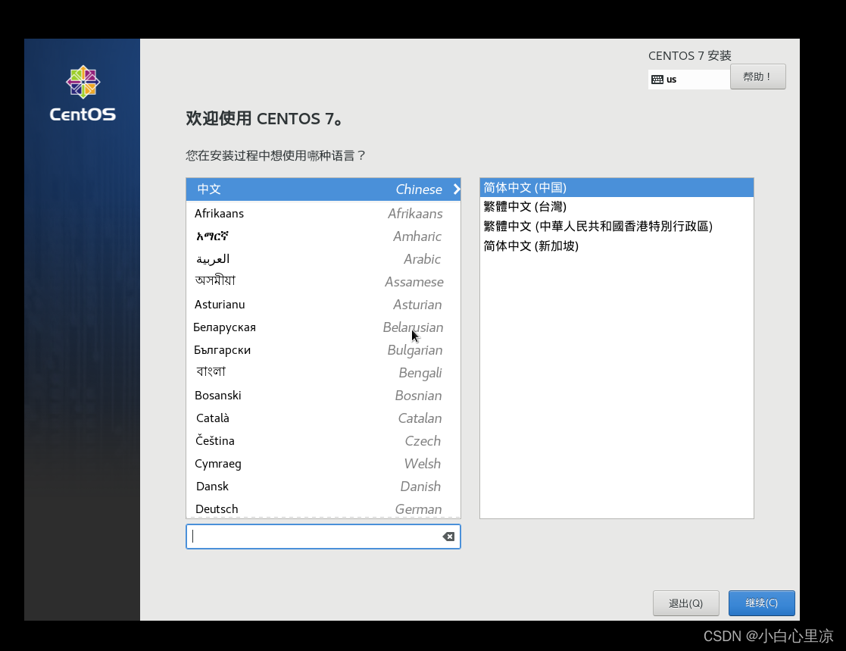This screenshot has height=651, width=846.
Task: Select Cymraeg Welsh language row
Action: pyautogui.click(x=323, y=463)
